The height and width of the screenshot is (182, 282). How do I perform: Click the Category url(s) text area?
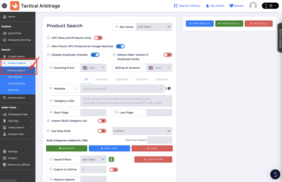click(126, 101)
